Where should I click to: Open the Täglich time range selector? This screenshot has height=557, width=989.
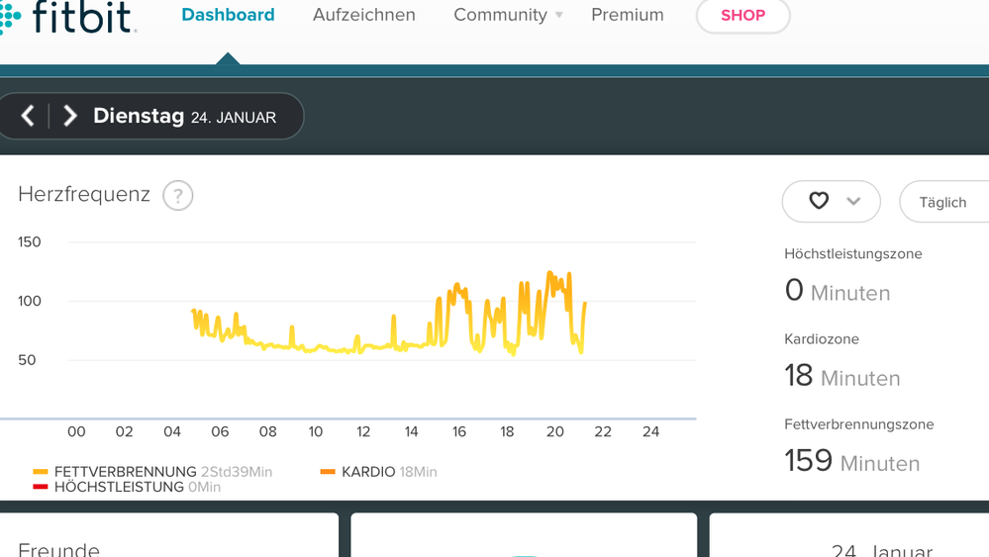click(942, 202)
